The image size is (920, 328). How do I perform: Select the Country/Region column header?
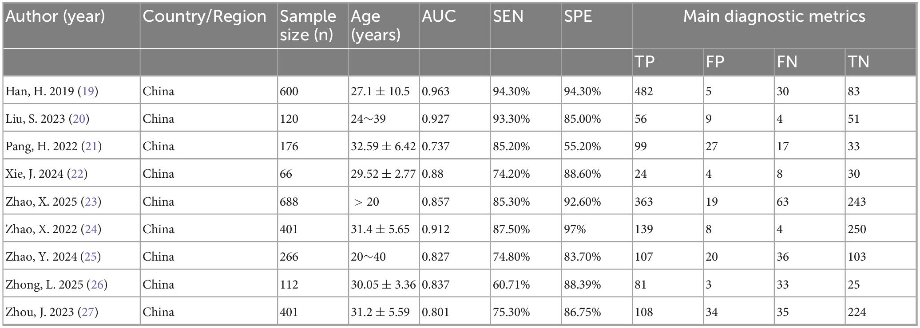pyautogui.click(x=204, y=17)
